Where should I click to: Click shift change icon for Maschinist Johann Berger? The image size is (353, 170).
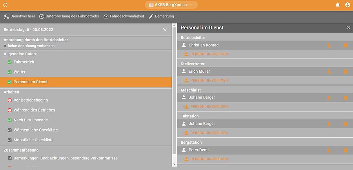(330, 98)
